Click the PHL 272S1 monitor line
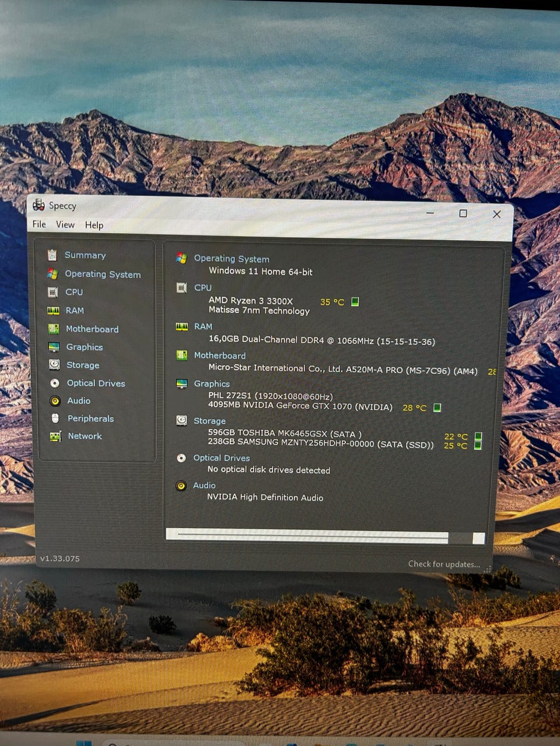Viewport: 560px width, 746px height. (x=271, y=396)
